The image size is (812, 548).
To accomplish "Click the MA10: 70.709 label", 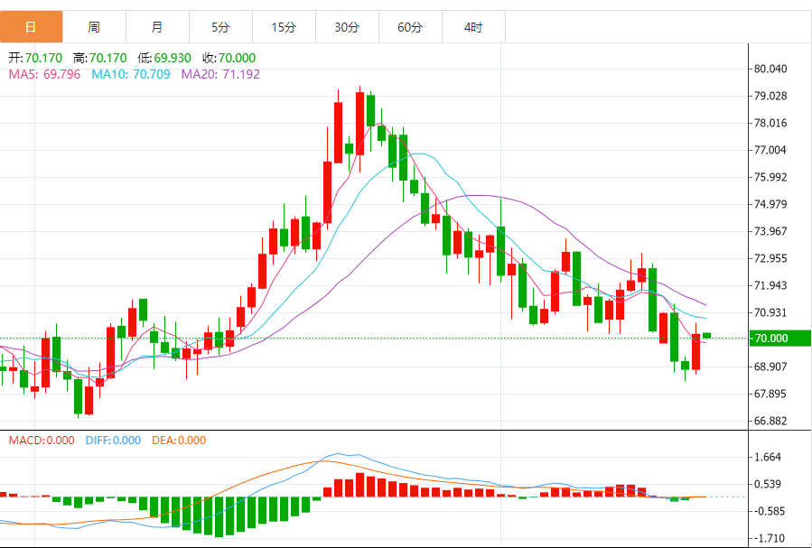I will pos(131,75).
